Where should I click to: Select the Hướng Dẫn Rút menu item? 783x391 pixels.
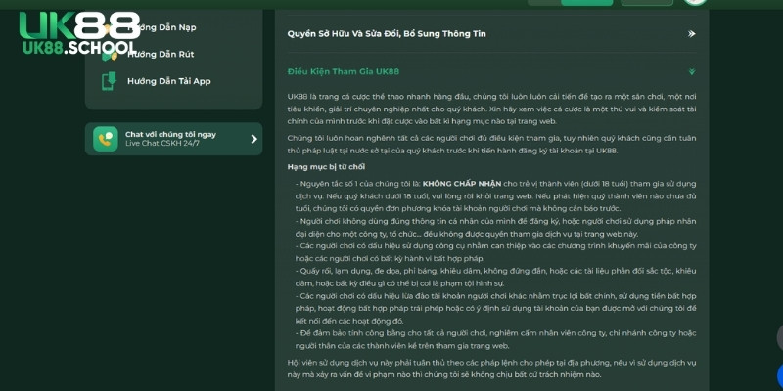(x=161, y=54)
